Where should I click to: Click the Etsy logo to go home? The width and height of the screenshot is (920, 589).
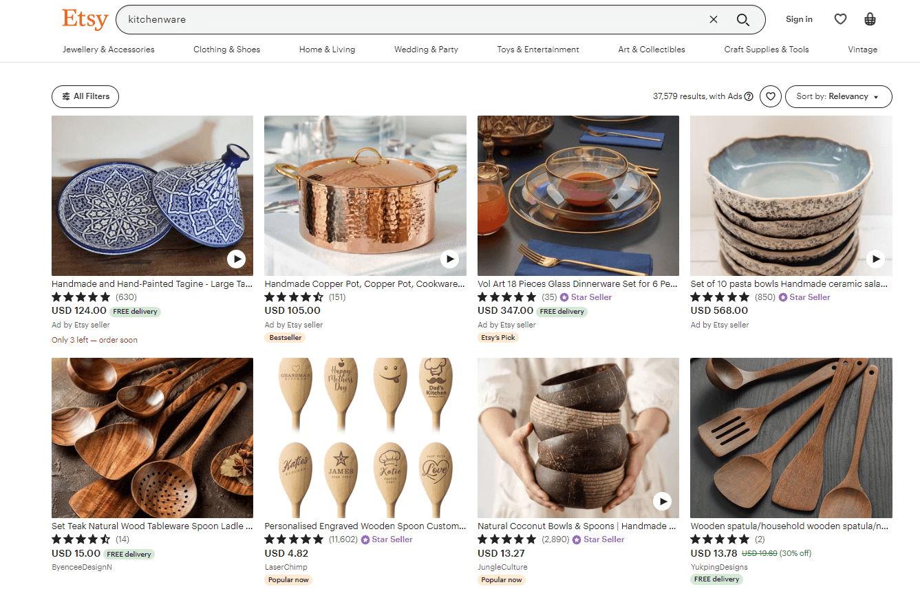[x=84, y=19]
